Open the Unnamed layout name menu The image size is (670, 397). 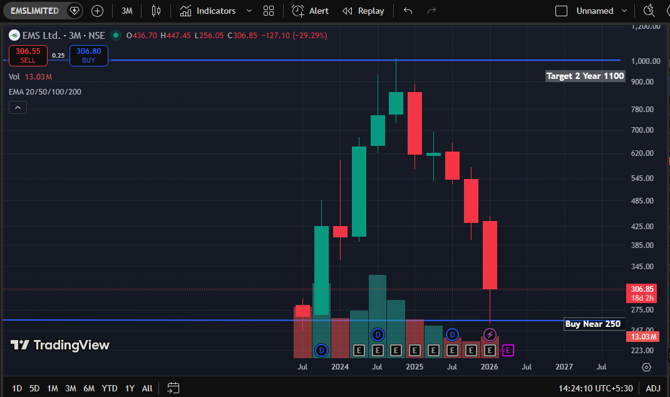point(594,11)
